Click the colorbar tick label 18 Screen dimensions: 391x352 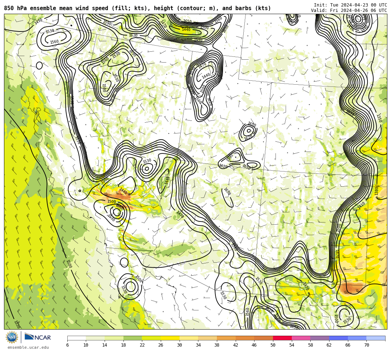click(x=123, y=345)
